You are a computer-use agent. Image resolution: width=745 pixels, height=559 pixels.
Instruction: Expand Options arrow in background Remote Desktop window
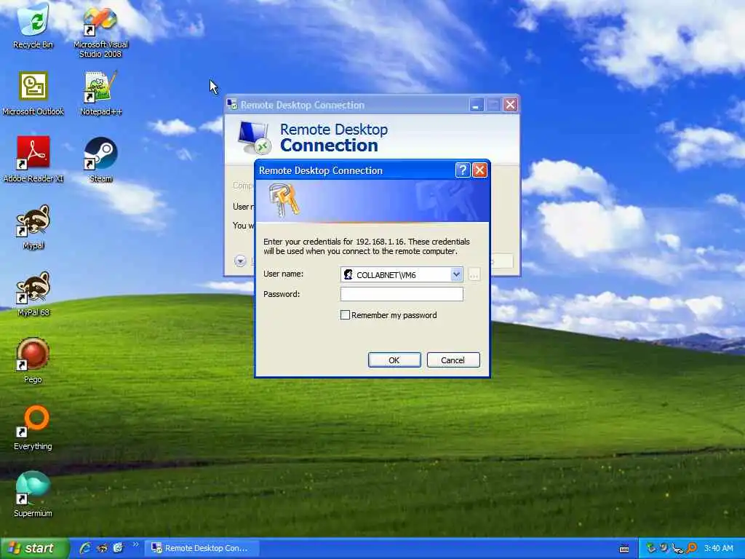point(240,261)
